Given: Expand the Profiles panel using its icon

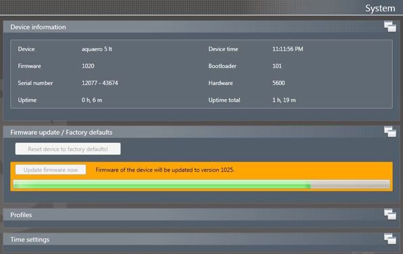Looking at the screenshot, I should pyautogui.click(x=390, y=214).
